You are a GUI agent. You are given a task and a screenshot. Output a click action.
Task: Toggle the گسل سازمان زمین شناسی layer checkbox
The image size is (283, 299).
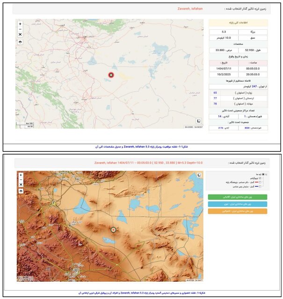click(261, 185)
